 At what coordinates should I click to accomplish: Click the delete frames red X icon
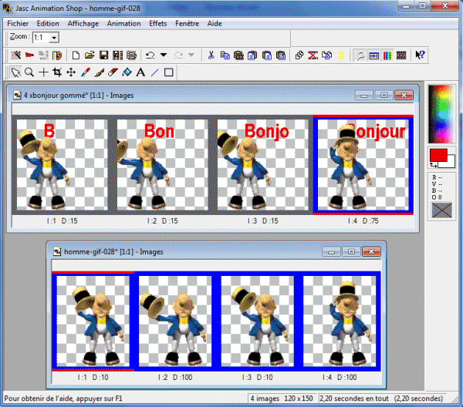point(313,55)
